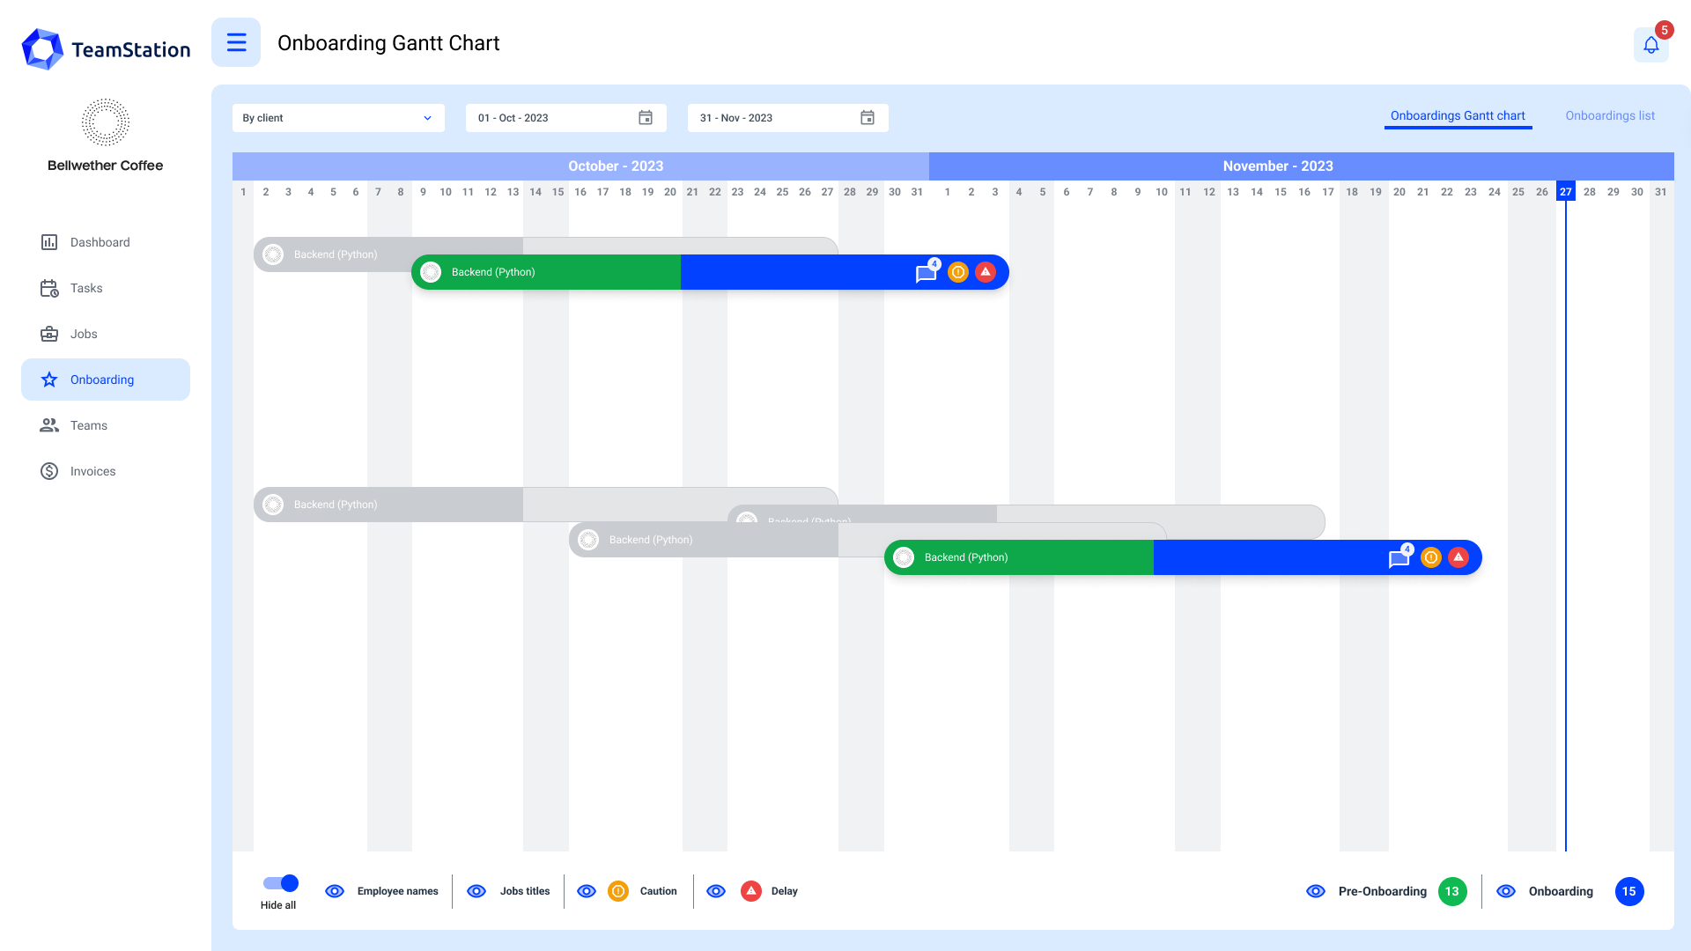1691x951 pixels.
Task: Open calendar icon for the start date
Action: tap(646, 118)
